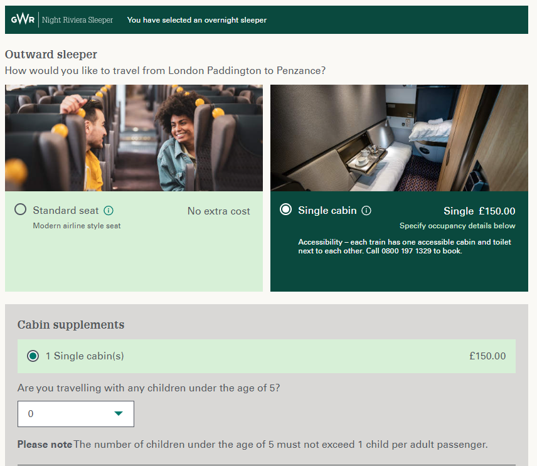Click the London Paddington to Penzance question
Image resolution: width=537 pixels, height=466 pixels.
165,70
